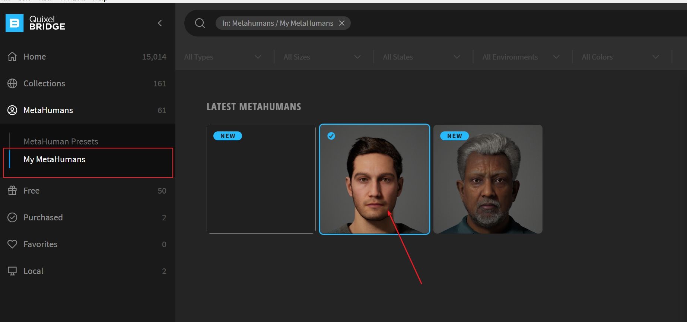This screenshot has height=322, width=687.
Task: Open the All States dropdown
Action: 422,57
